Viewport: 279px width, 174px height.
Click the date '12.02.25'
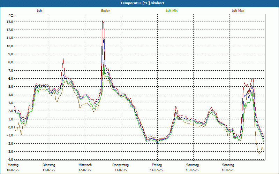85,170
